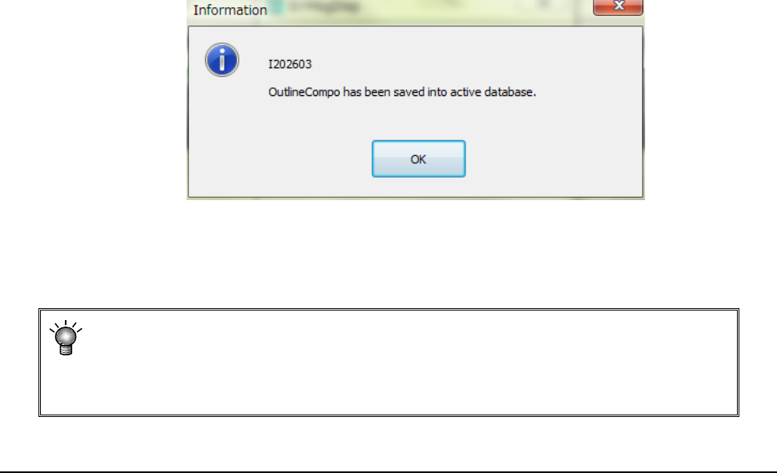
Task: Click the OutlineCompo saved message text
Action: (402, 92)
